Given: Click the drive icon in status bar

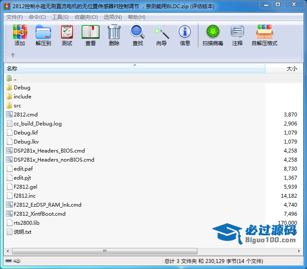Looking at the screenshot, I should 9,261.
